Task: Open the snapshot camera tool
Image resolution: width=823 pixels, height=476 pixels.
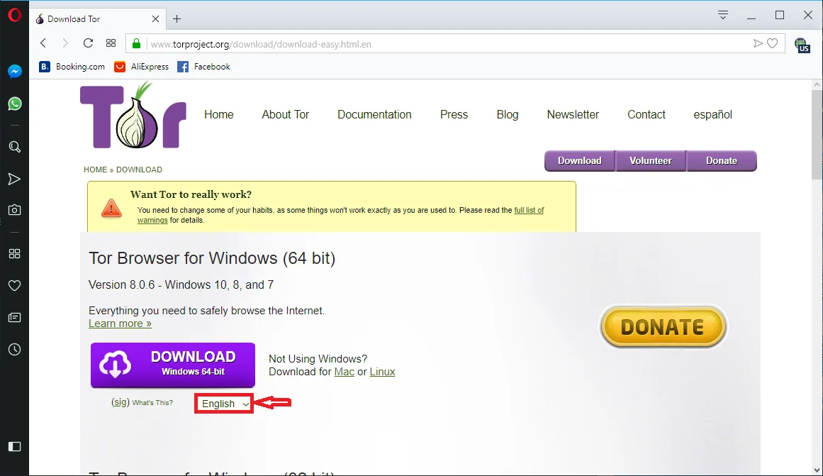Action: [14, 210]
